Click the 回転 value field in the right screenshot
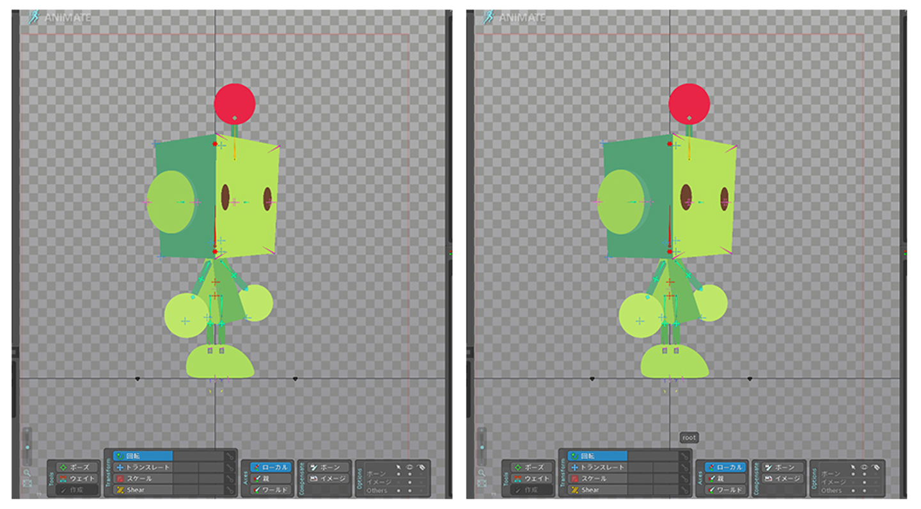This screenshot has width=921, height=509. pos(652,456)
